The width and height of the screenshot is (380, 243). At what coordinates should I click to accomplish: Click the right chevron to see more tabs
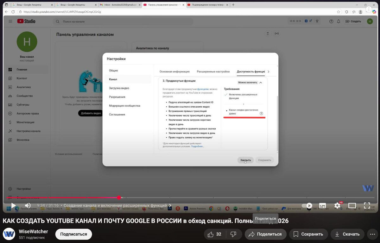pyautogui.click(x=269, y=72)
